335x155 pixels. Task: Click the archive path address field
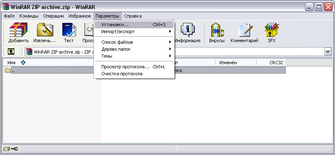coord(178,52)
